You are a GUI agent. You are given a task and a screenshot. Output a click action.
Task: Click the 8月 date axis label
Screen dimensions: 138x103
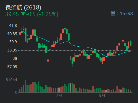pyautogui.click(x=102, y=95)
